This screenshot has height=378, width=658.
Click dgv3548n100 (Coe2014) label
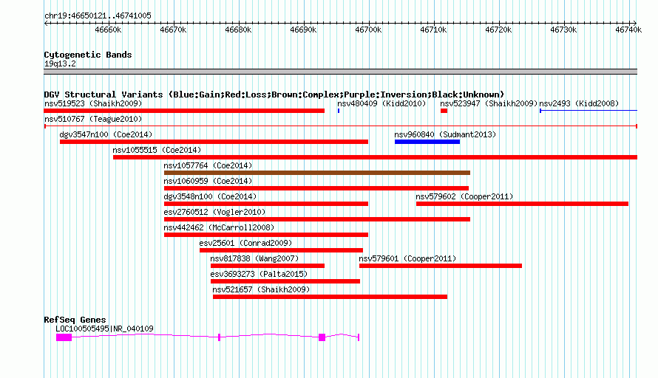[210, 196]
